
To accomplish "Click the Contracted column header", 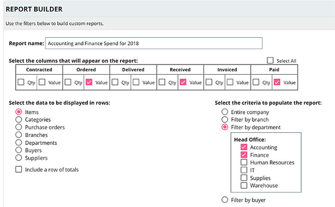I will [x=39, y=70].
